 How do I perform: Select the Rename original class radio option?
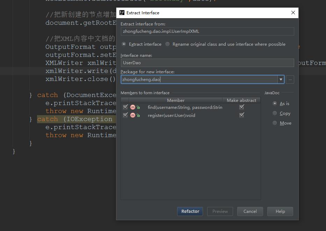167,44
